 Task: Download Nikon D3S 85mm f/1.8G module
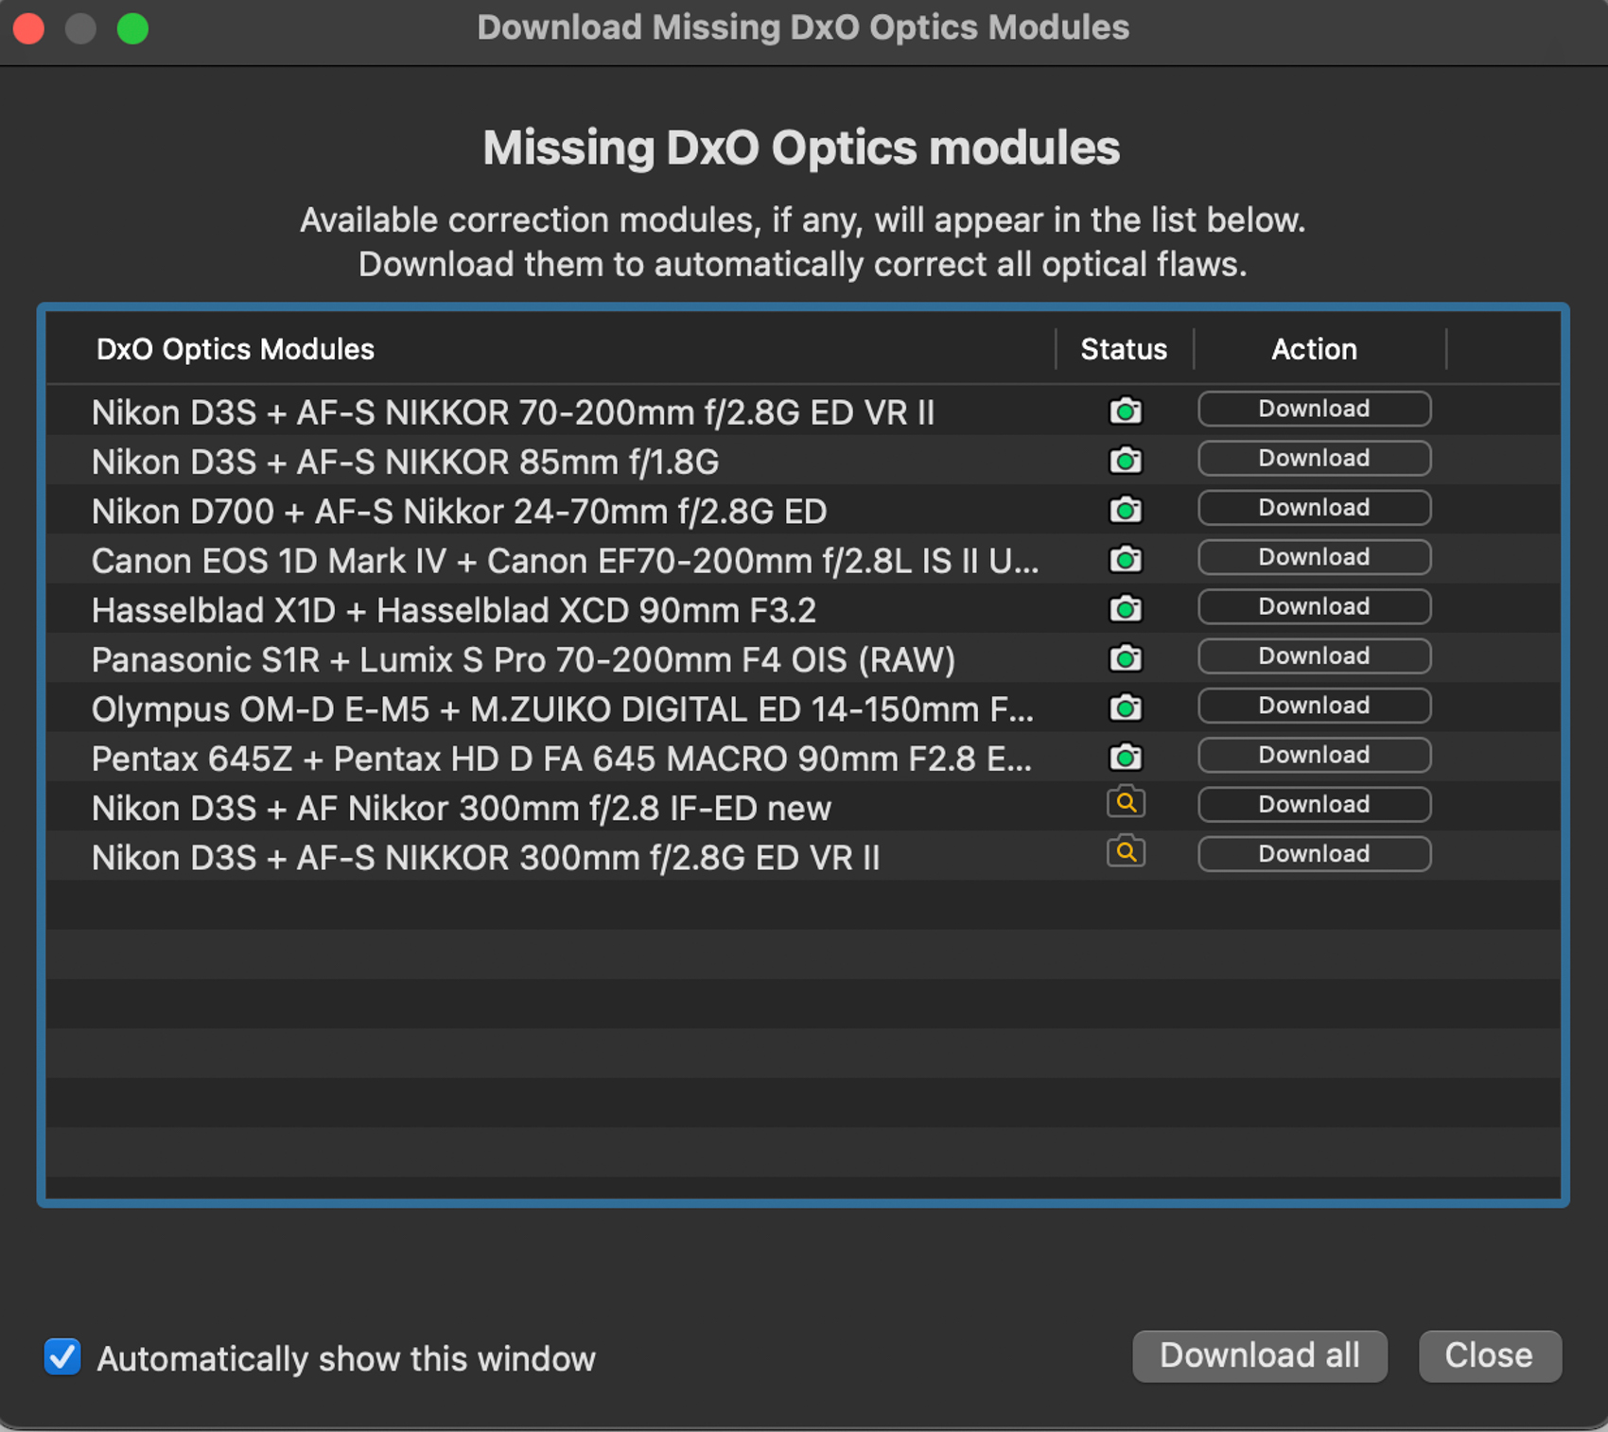pos(1314,458)
